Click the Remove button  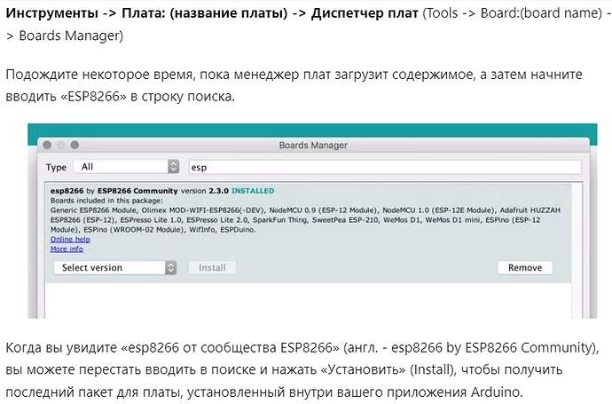pos(525,267)
